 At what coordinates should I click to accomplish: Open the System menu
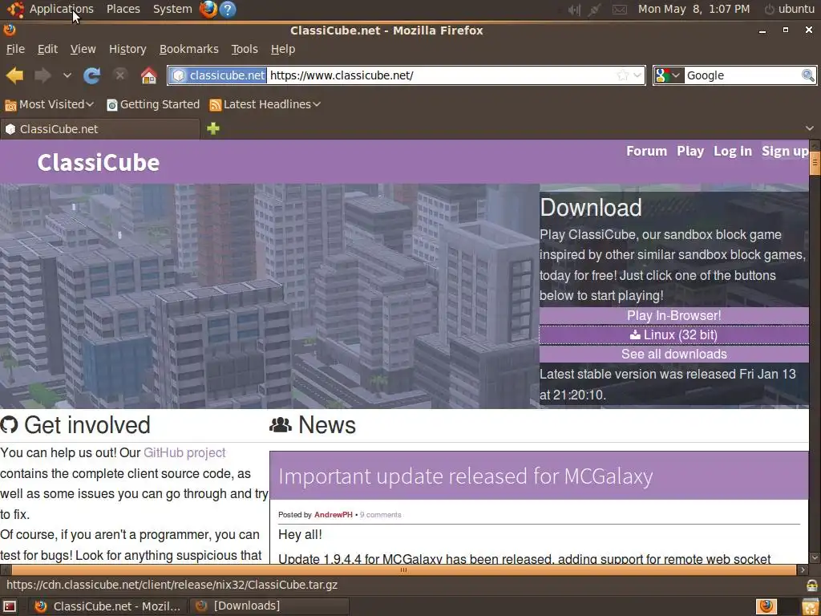click(x=172, y=9)
